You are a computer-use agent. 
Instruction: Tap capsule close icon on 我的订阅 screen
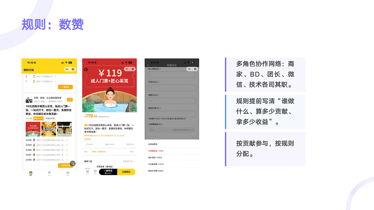coord(73,69)
